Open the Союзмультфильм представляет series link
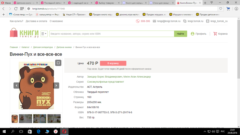The image size is (240, 135). pos(105,82)
